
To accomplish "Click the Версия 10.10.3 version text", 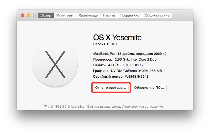I will pos(106,44).
